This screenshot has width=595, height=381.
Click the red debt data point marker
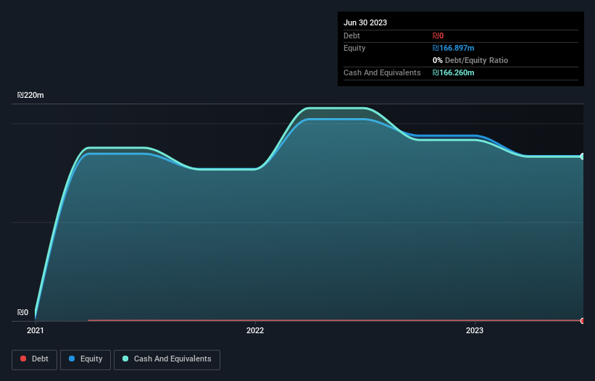coord(583,321)
